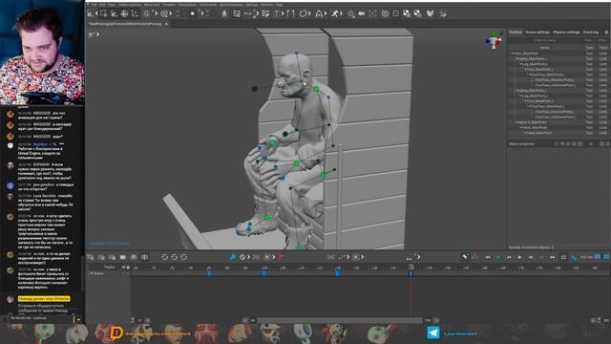Collapse the Spine_MainPoint node
The width and height of the screenshot is (611, 344).
(x=517, y=122)
